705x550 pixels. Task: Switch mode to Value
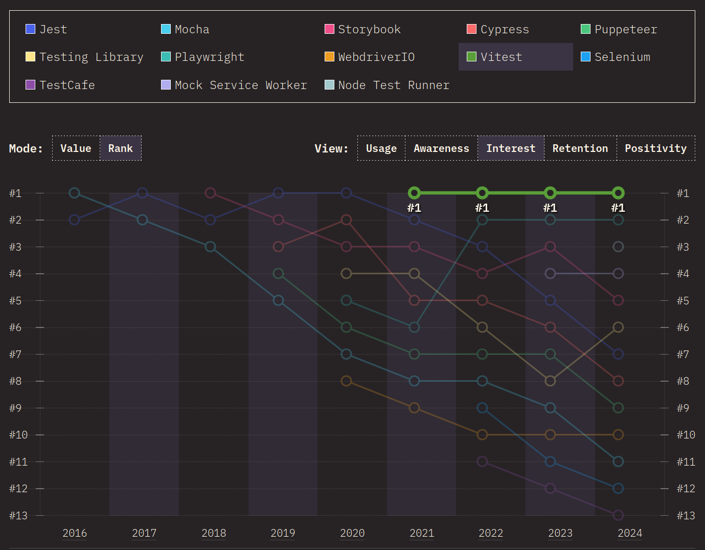[x=76, y=148]
